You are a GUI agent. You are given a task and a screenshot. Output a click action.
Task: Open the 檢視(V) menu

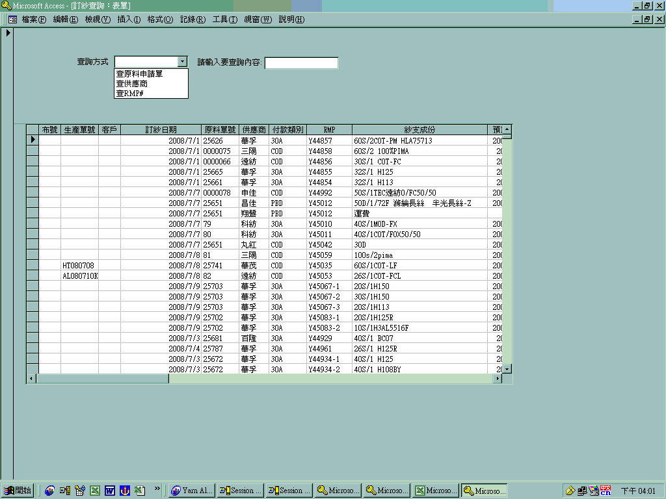[98, 19]
